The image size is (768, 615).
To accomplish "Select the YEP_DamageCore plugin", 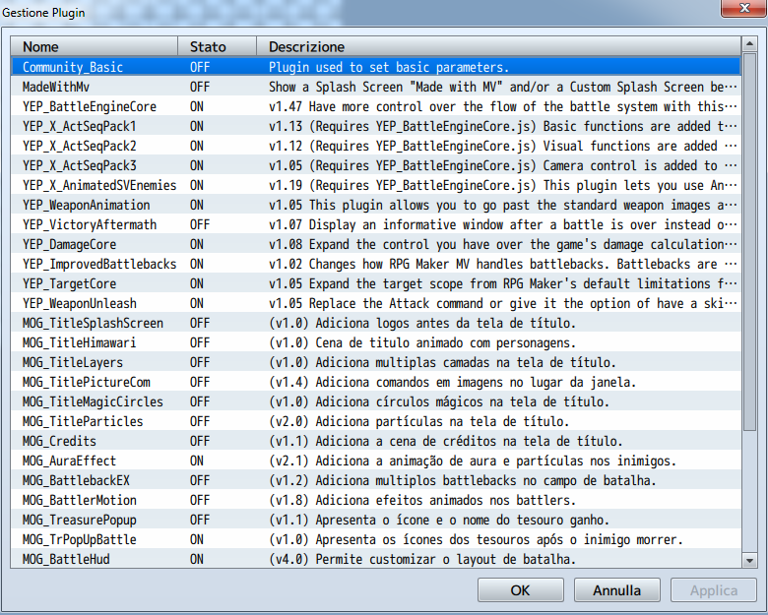I will [x=376, y=244].
